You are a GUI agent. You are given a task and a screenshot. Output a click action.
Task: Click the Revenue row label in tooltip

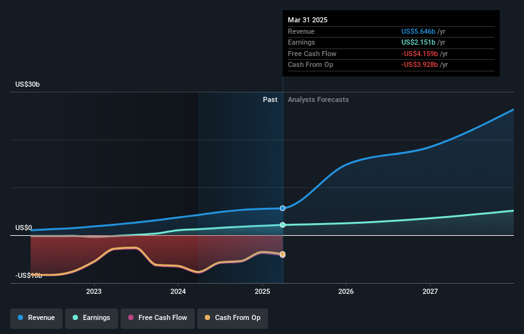[x=301, y=31]
